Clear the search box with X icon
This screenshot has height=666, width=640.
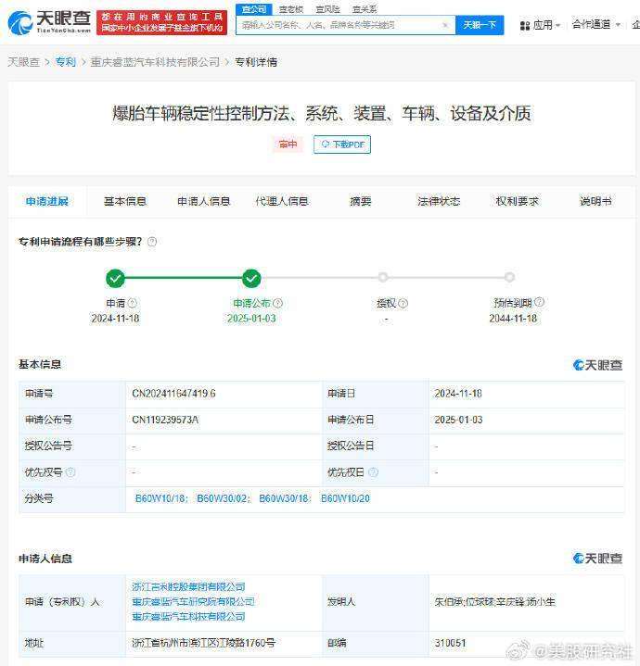coord(445,25)
